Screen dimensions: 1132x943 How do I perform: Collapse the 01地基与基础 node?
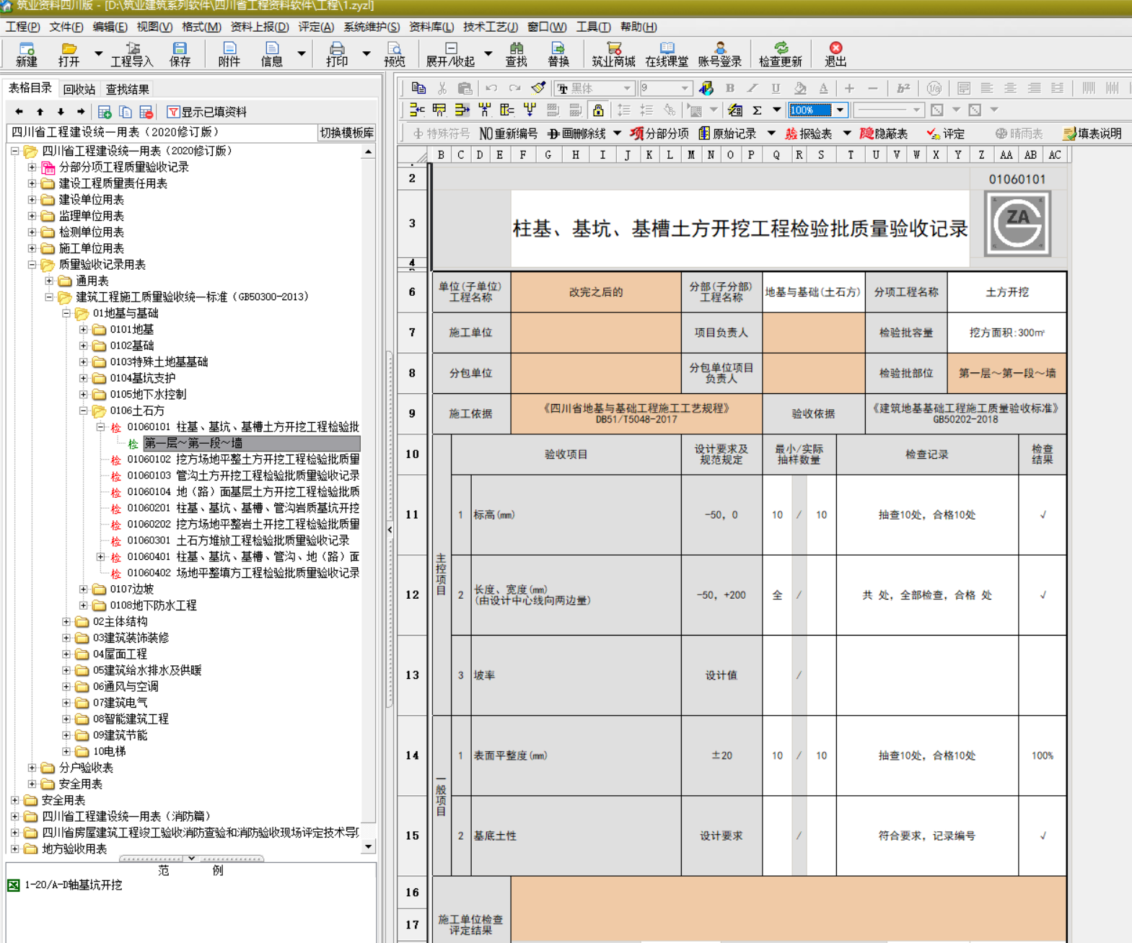coord(66,313)
